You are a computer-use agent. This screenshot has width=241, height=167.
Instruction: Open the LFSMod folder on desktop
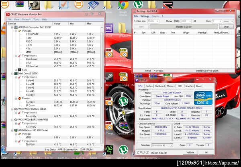(x=122, y=28)
